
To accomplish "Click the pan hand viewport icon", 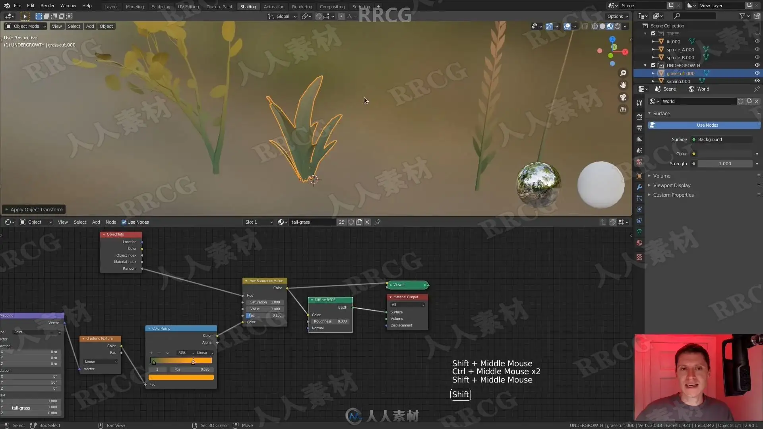I will (623, 85).
